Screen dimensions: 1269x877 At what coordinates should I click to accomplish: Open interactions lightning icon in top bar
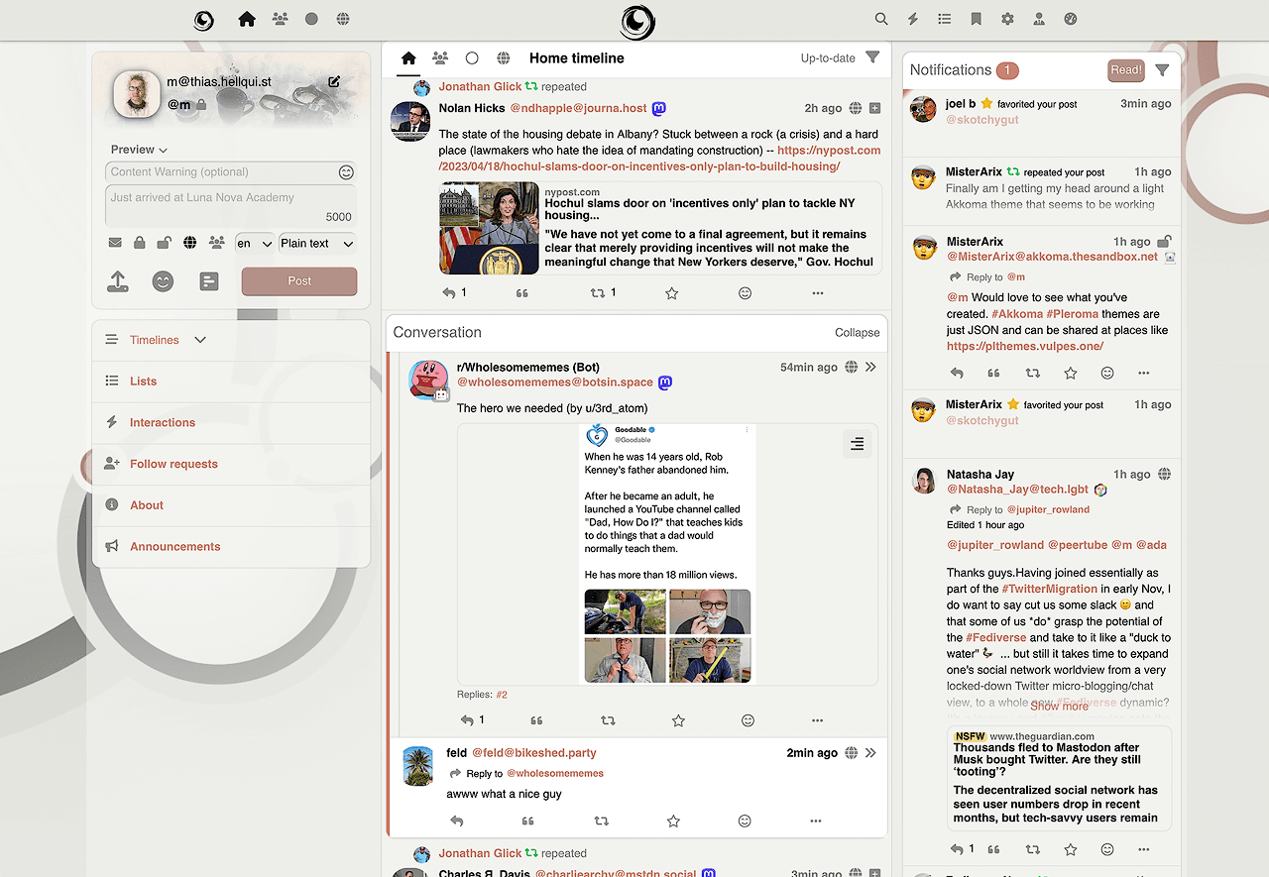pos(913,19)
